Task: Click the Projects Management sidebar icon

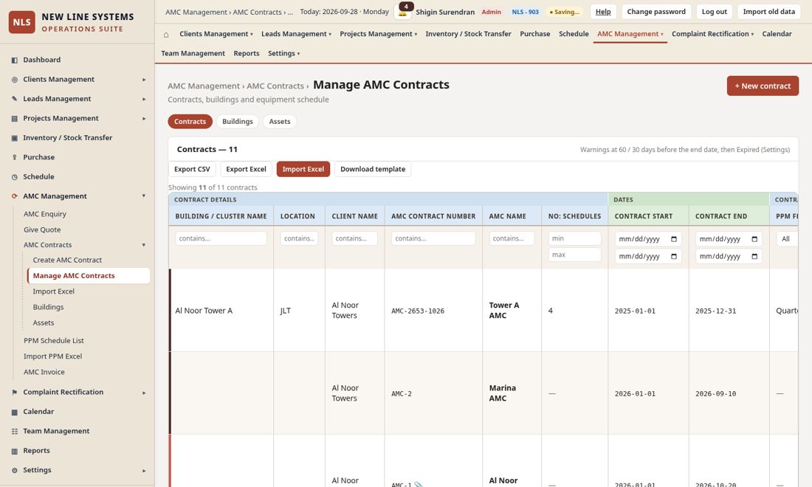Action: tap(15, 119)
